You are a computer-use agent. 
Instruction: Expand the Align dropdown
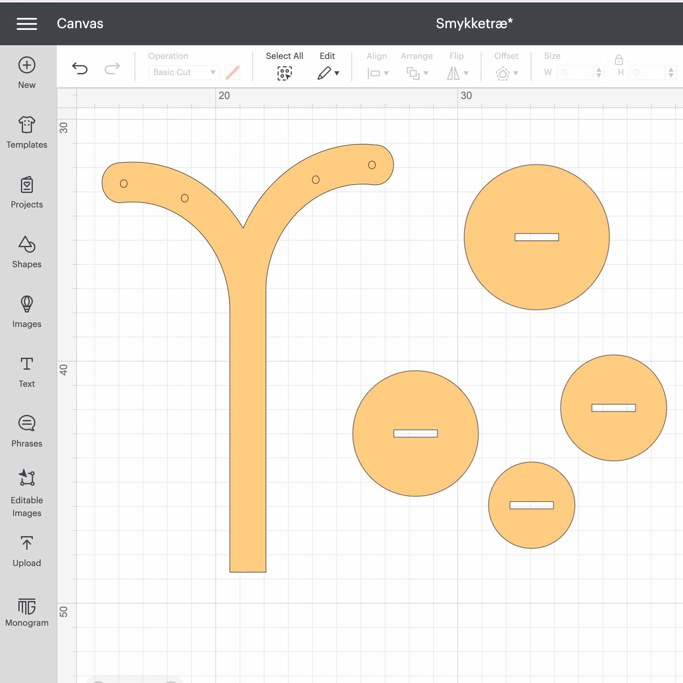pyautogui.click(x=377, y=66)
